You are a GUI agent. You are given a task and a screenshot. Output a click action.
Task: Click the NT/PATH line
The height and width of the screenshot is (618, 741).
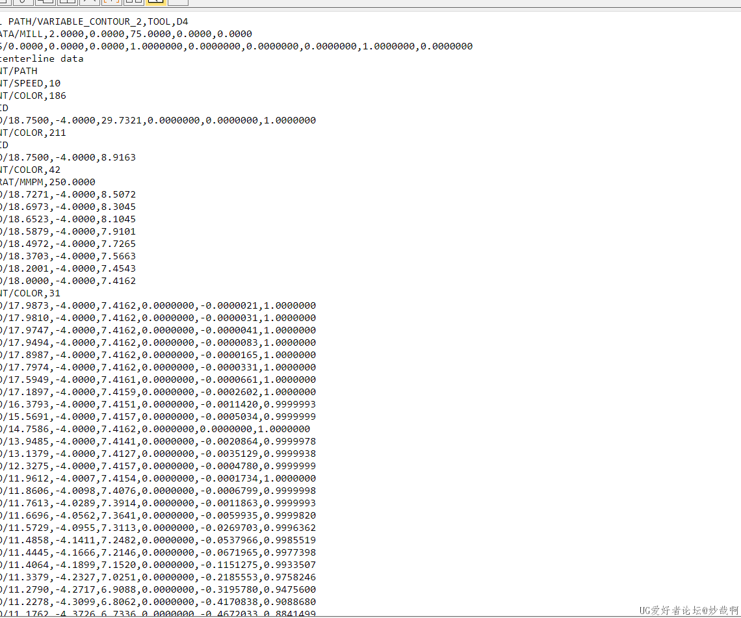tap(19, 71)
